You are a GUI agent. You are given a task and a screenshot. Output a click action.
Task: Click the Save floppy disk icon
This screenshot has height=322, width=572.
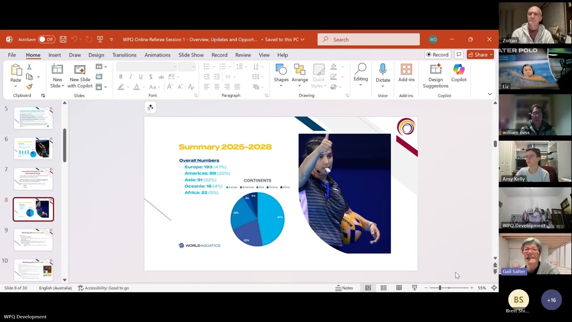63,39
